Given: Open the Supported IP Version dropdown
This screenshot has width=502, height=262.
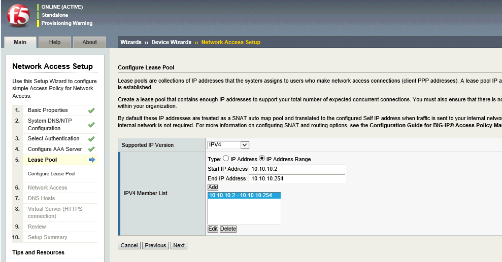Looking at the screenshot, I should pyautogui.click(x=228, y=145).
